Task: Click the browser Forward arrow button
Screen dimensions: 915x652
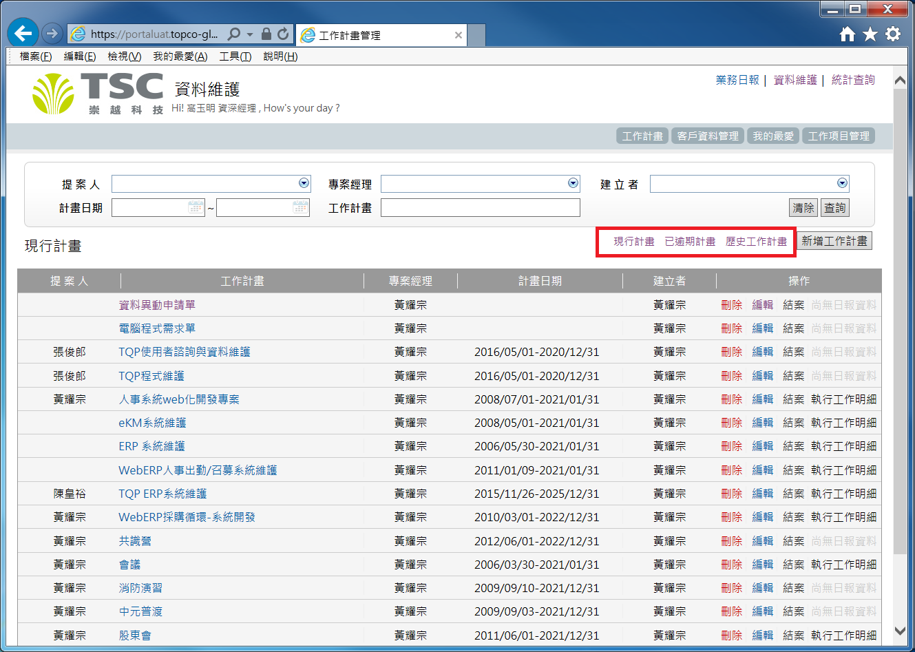Action: (52, 33)
